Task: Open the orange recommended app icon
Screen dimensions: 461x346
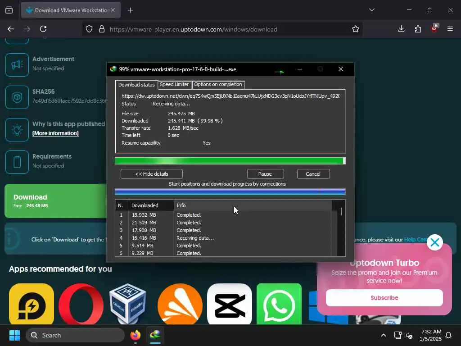Action: click(180, 304)
